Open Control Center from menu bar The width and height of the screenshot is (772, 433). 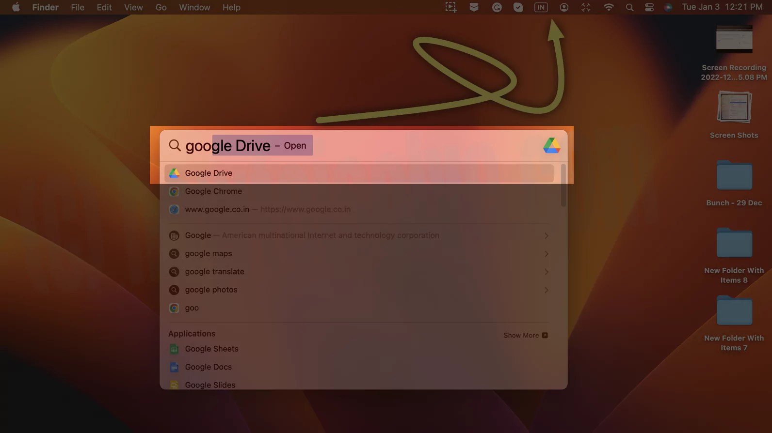point(649,7)
